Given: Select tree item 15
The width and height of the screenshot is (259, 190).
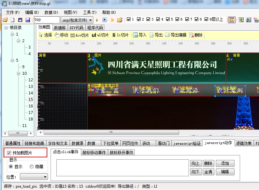Looking at the screenshot, I should [x=31, y=100].
